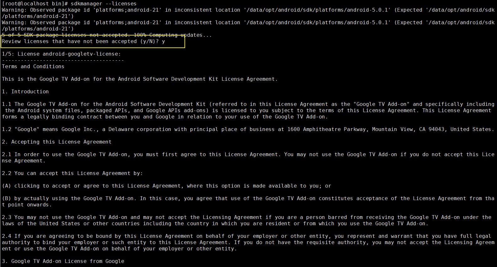Click '2.1 In order to use the Google TV Add-on'
Screen dimensions: 497x267
pos(65,155)
